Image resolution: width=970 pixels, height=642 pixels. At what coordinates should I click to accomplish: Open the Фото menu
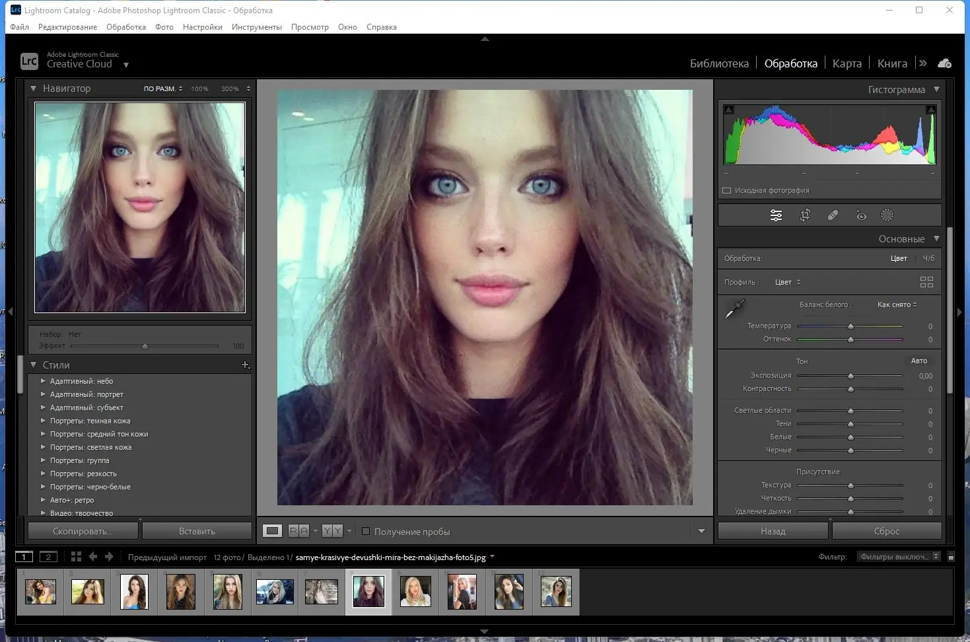pos(164,27)
